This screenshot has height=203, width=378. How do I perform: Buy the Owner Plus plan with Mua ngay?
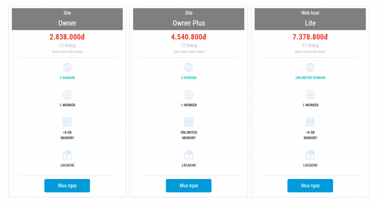[189, 186]
